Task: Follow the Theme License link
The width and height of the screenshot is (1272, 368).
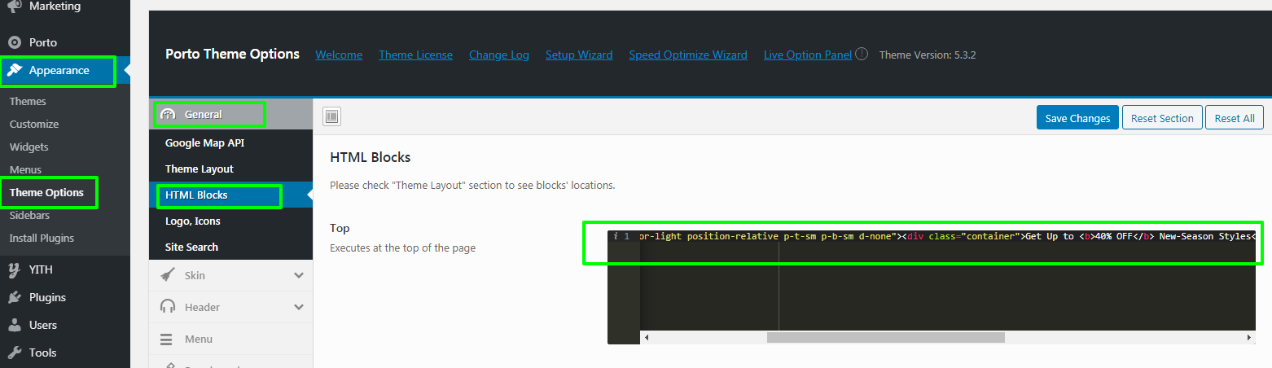Action: 415,55
